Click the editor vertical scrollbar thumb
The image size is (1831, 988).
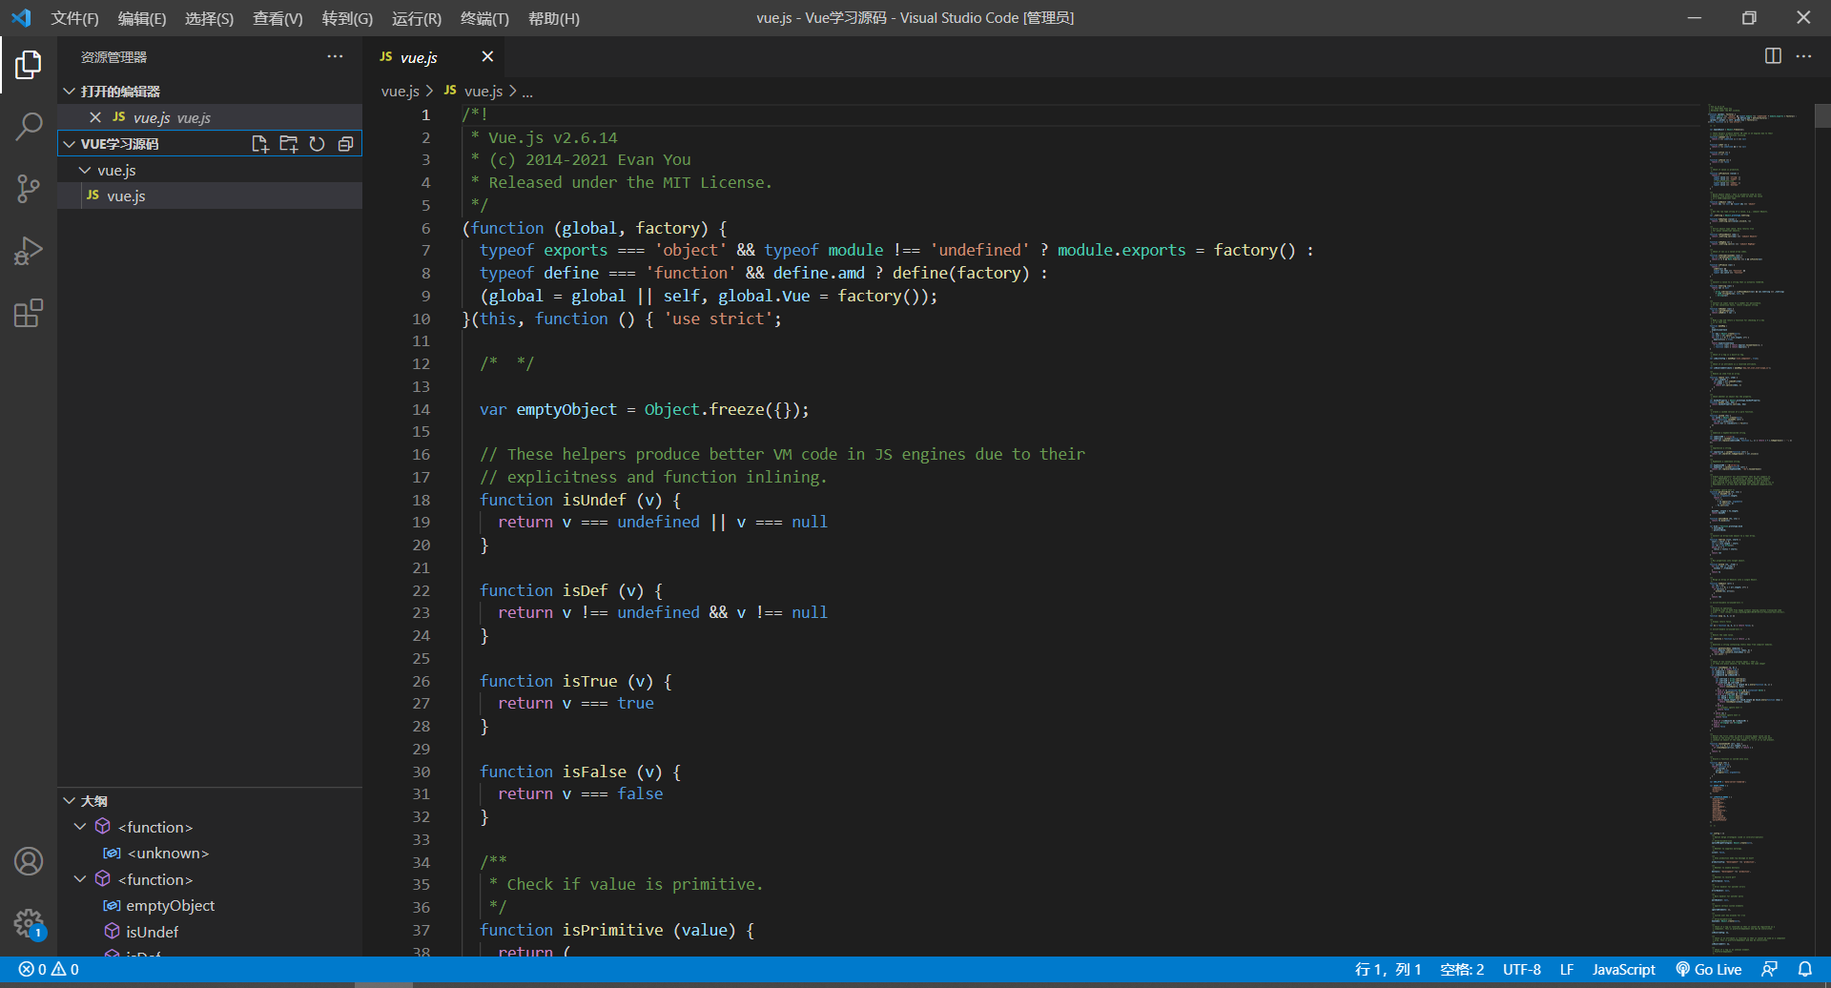[x=1822, y=115]
